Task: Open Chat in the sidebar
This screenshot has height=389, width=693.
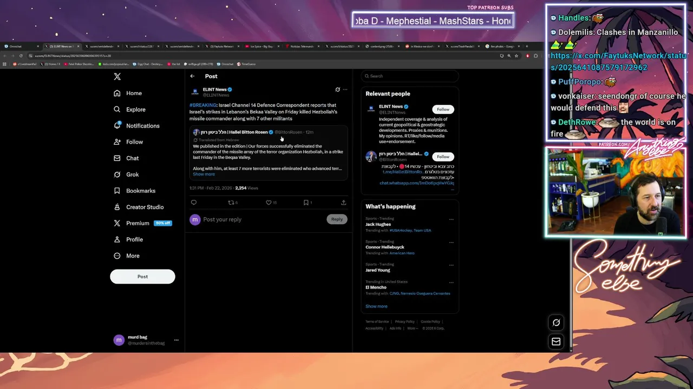Action: coord(126,158)
